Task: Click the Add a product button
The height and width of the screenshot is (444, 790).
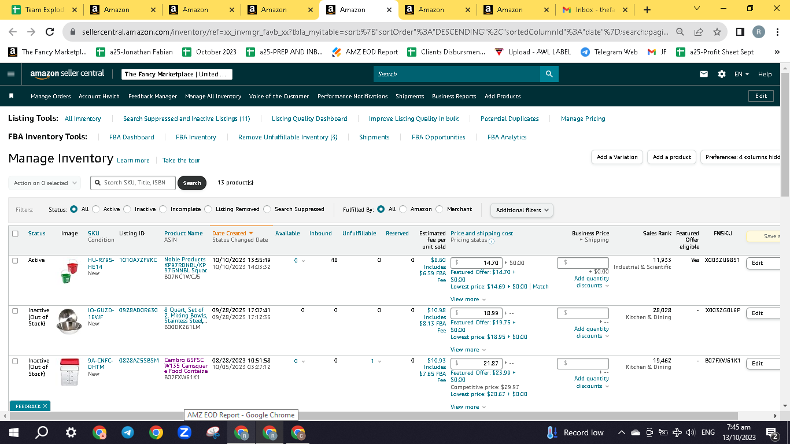Action: click(672, 157)
